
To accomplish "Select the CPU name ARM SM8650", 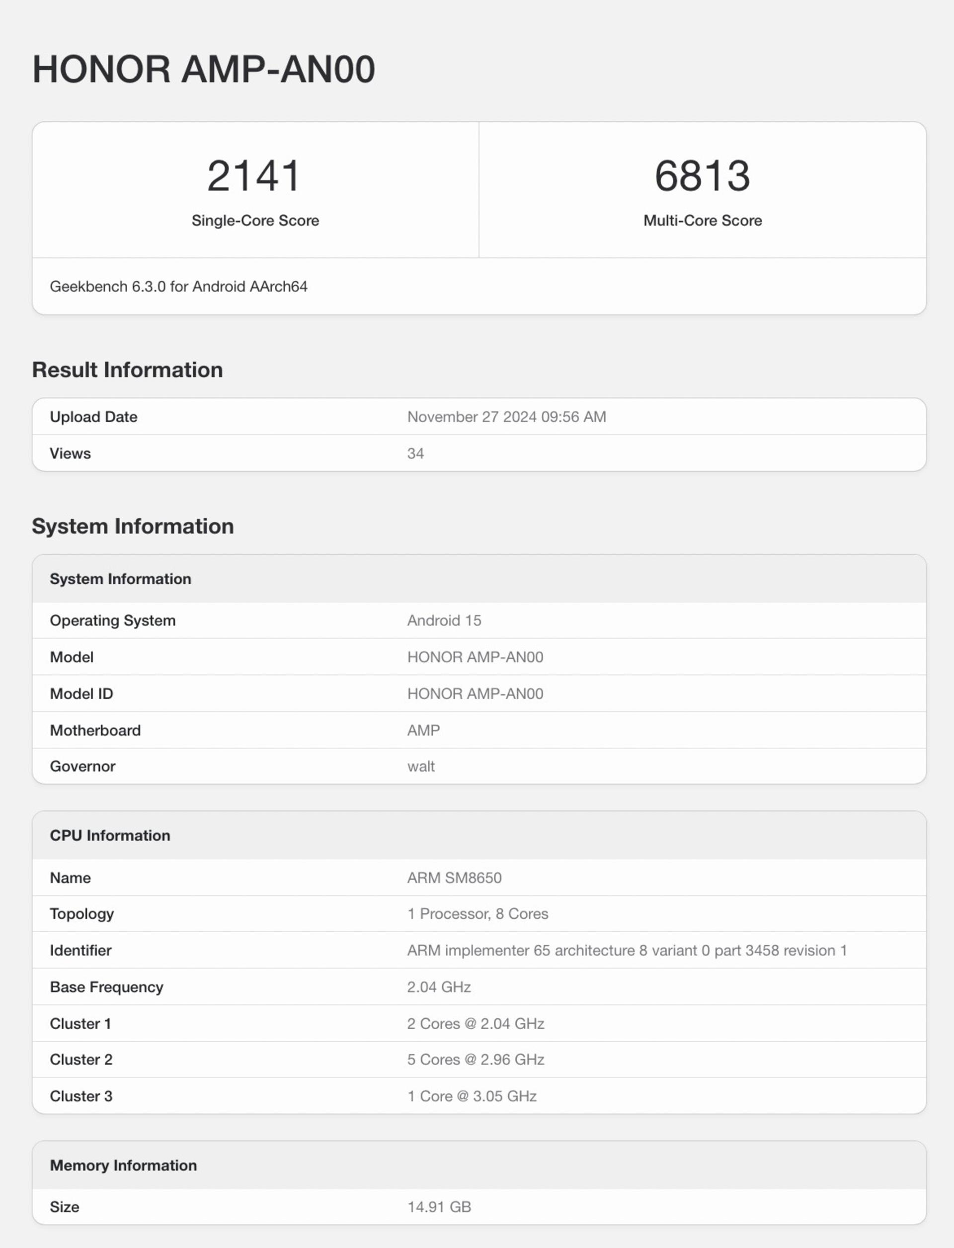I will [454, 878].
